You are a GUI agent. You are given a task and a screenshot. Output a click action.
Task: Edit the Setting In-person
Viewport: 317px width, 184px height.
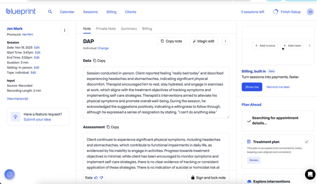click(36, 67)
